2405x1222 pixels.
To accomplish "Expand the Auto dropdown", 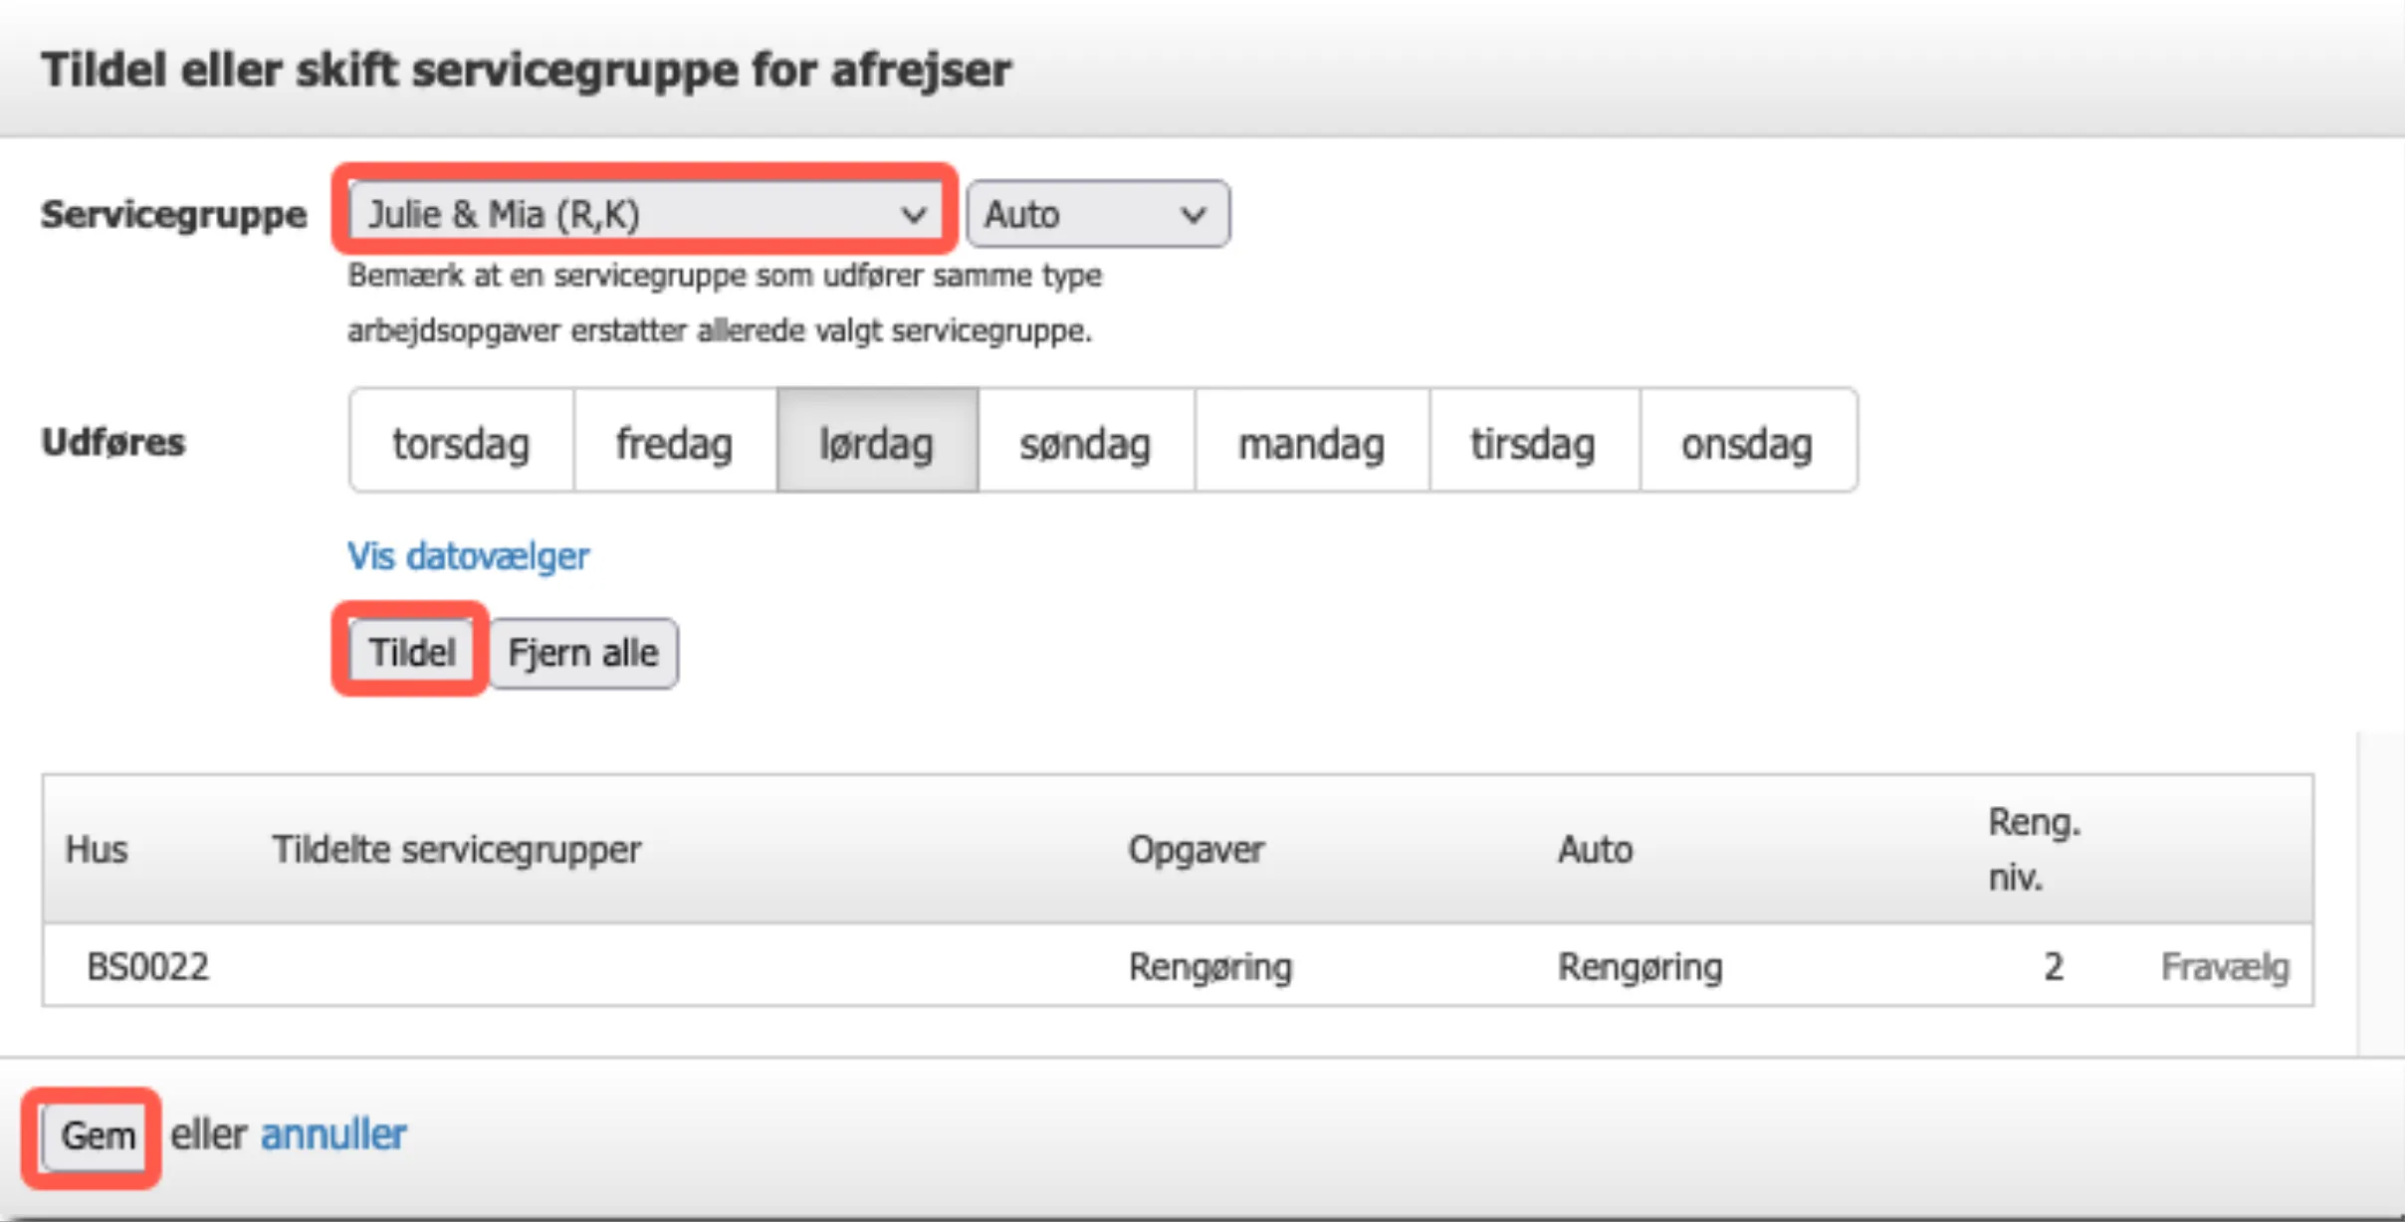I will coord(1097,214).
